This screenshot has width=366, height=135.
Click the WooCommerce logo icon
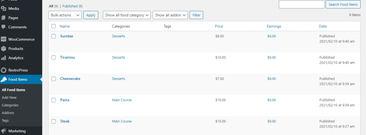point(4,39)
